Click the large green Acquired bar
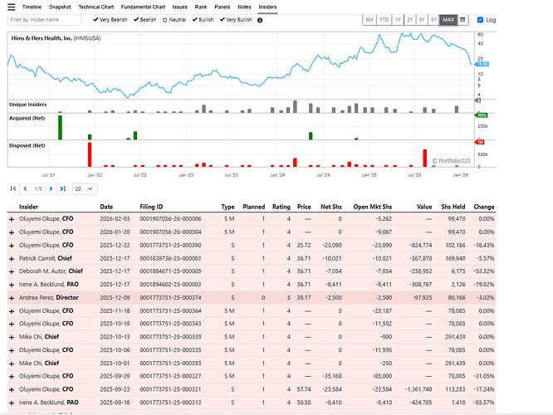This screenshot has width=553, height=415. pos(60,127)
